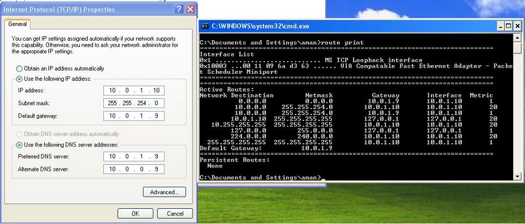This screenshot has height=224, width=525.
Task: Select 'Obtain an IP address automatically' radio button
Action: pyautogui.click(x=20, y=68)
